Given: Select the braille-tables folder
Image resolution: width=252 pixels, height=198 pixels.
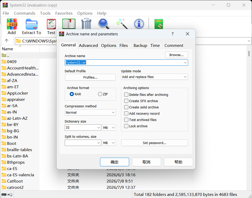Looking at the screenshot, I should coord(17,150).
